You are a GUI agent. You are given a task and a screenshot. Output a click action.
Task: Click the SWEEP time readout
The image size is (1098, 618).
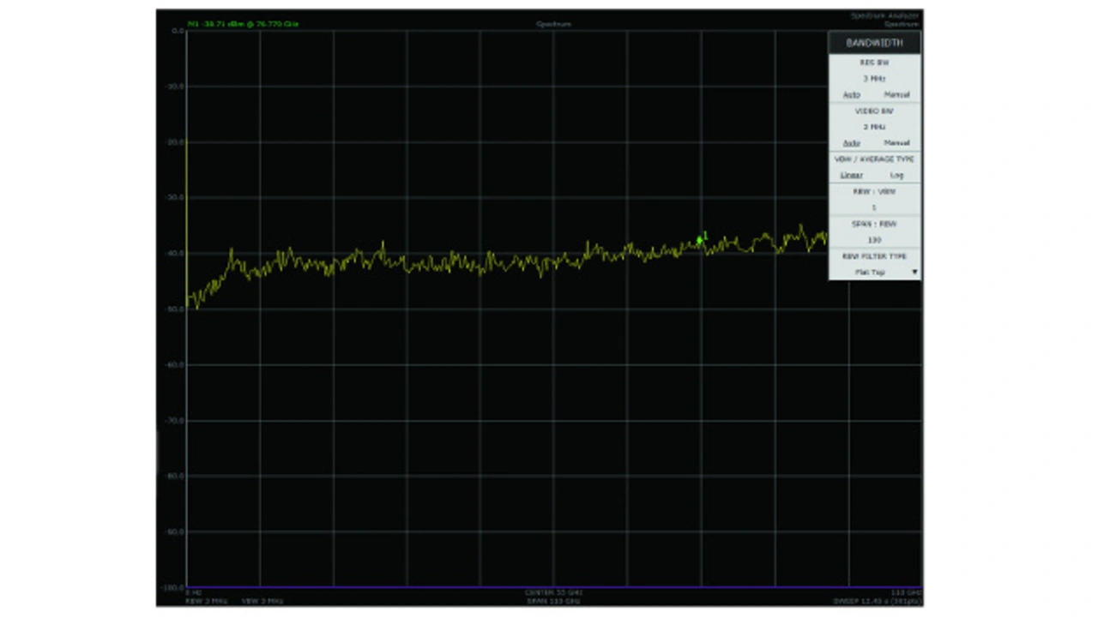877,601
